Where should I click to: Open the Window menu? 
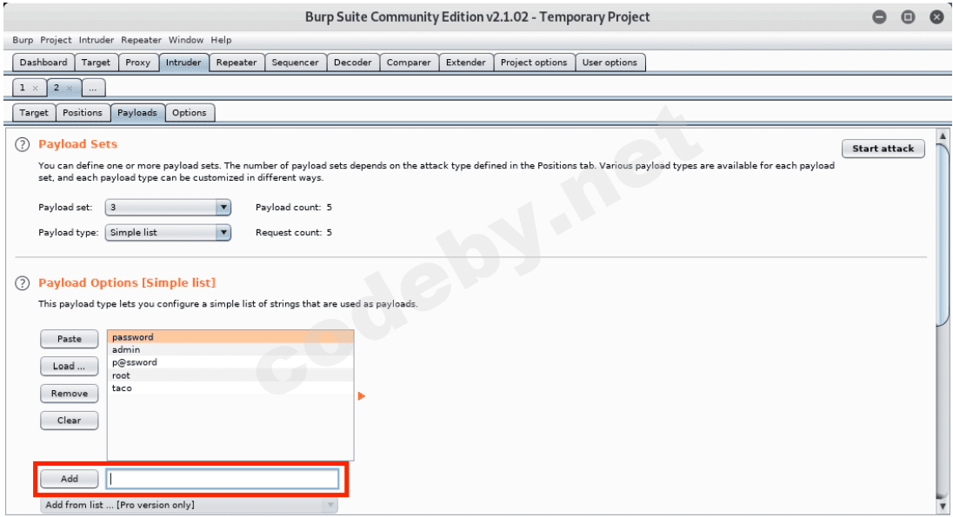pyautogui.click(x=186, y=40)
